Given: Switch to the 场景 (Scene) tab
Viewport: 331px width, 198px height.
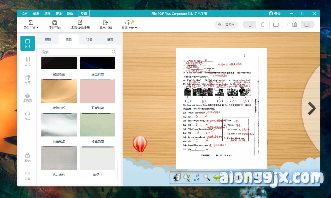Looking at the screenshot, I should (x=89, y=39).
